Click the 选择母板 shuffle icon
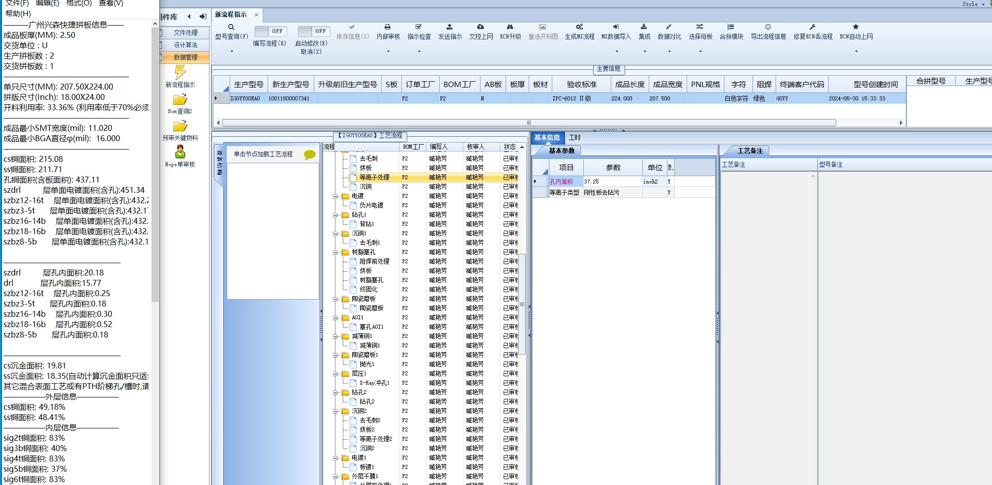Screen dimensions: 992x485 700,27
